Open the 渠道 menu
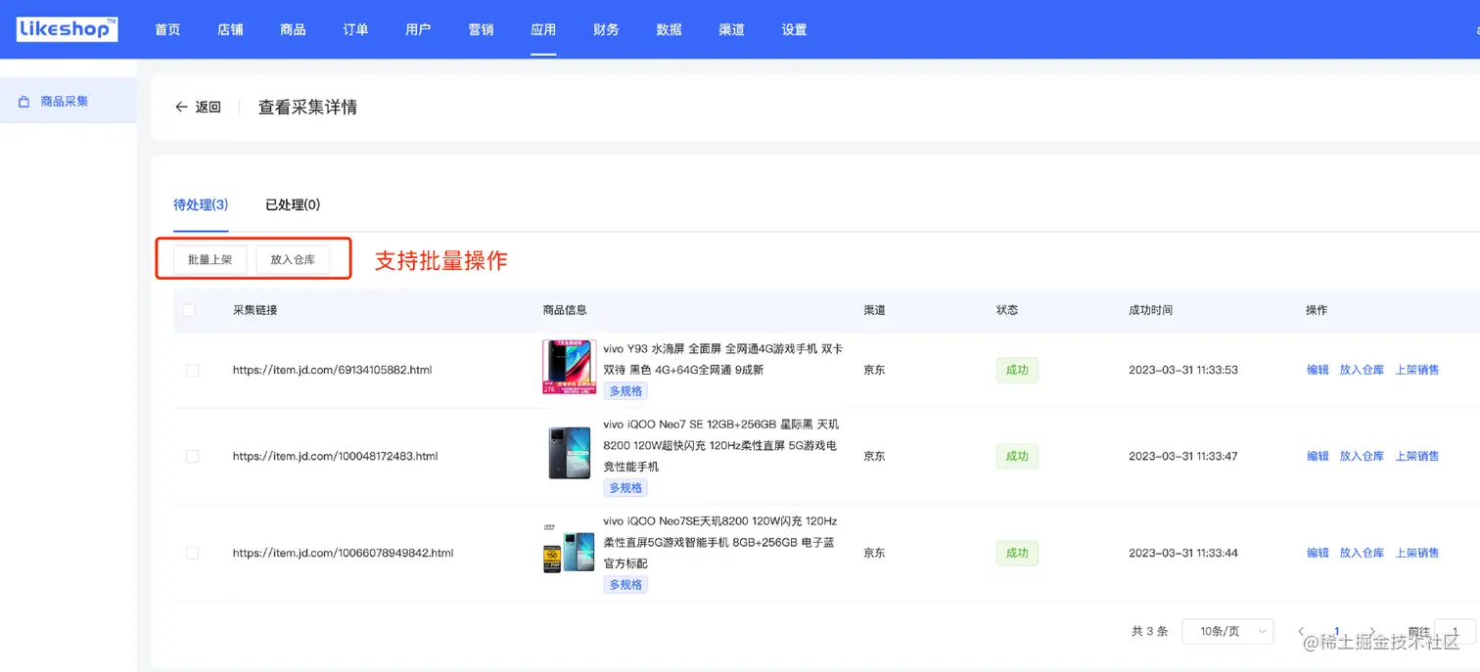 point(731,29)
